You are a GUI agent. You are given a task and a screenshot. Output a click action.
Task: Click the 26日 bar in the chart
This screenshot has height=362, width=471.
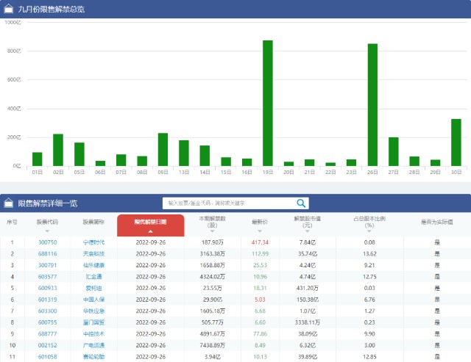tap(372, 105)
